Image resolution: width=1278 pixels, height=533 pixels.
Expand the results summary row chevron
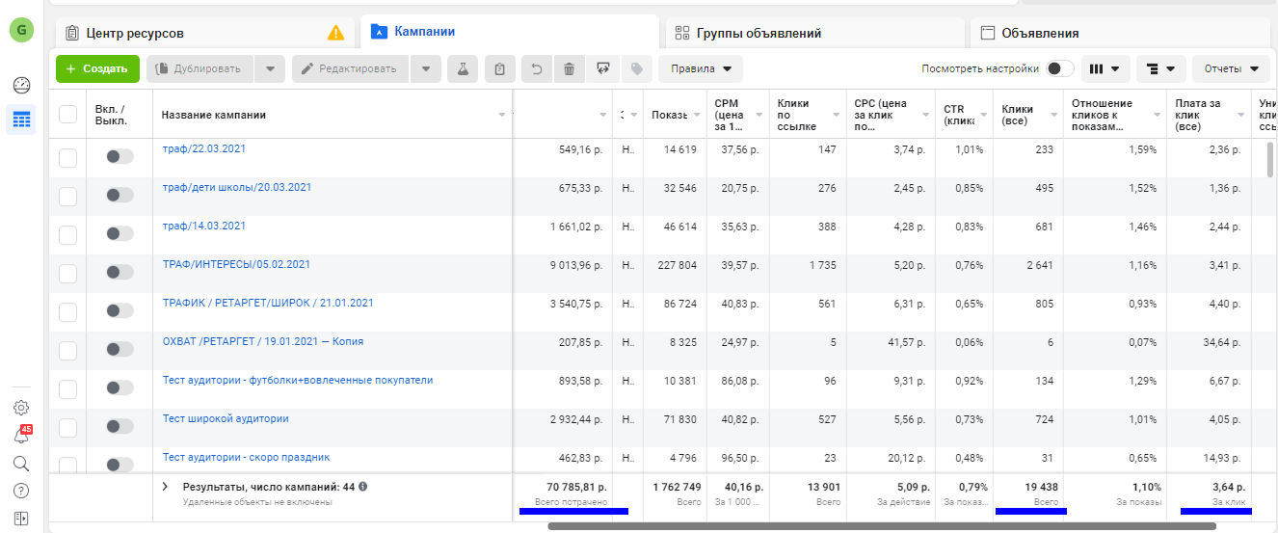click(x=165, y=487)
